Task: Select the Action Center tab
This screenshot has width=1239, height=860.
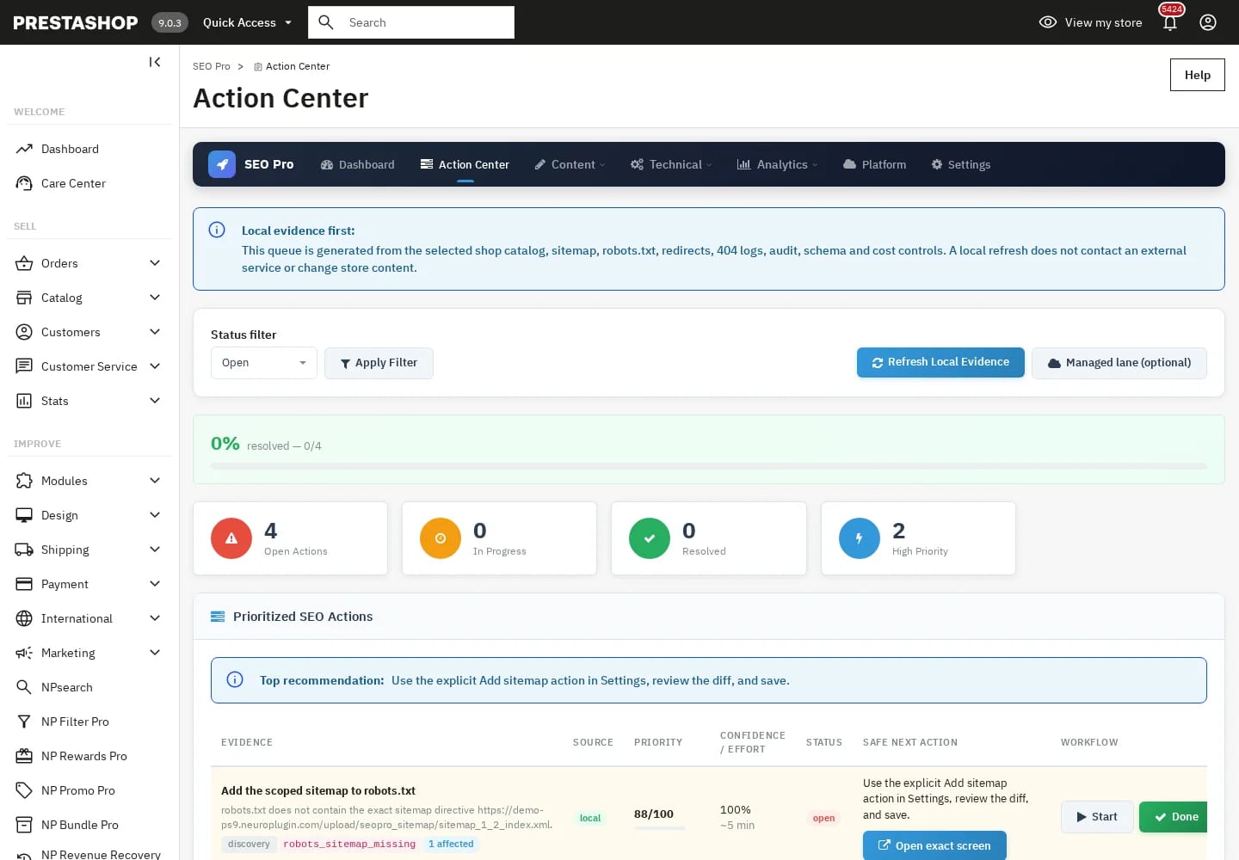Action: click(465, 164)
